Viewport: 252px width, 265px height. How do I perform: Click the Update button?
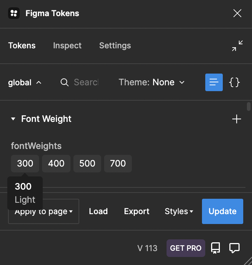click(x=222, y=211)
